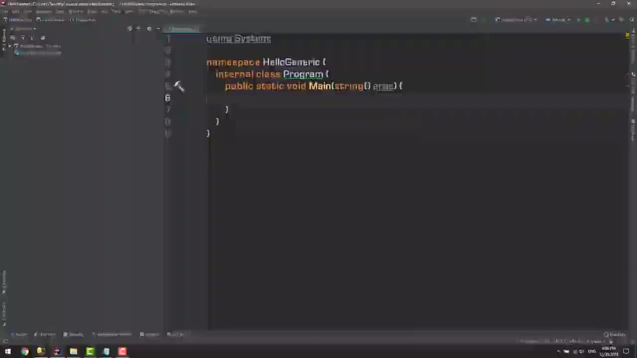Click the hammer quick-action icon in the gutter
Image resolution: width=637 pixels, height=358 pixels.
179,87
